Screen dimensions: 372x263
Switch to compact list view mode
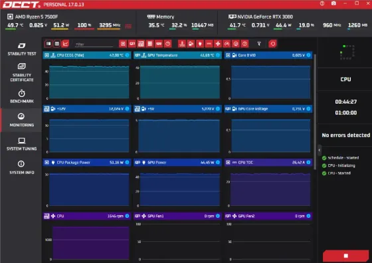(48, 44)
